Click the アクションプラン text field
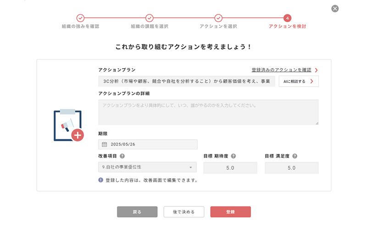This screenshot has height=229, width=367. pos(187,82)
